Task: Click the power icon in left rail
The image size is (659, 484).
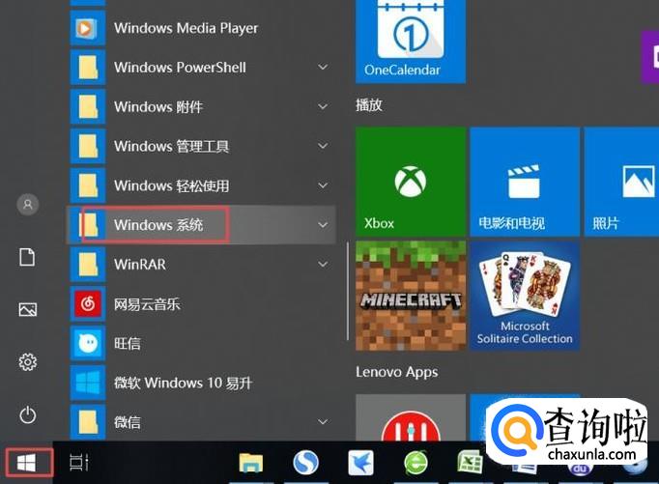Action: (28, 414)
